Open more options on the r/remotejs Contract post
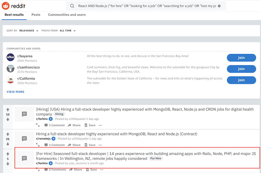Screen dimensions: 261x173 pyautogui.click(x=100, y=145)
